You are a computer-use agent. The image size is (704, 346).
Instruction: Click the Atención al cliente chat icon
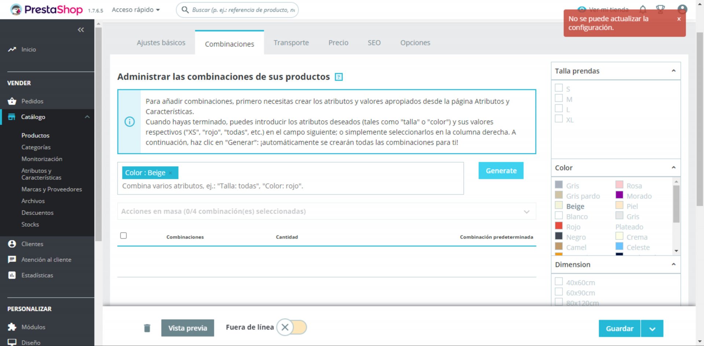pos(12,259)
